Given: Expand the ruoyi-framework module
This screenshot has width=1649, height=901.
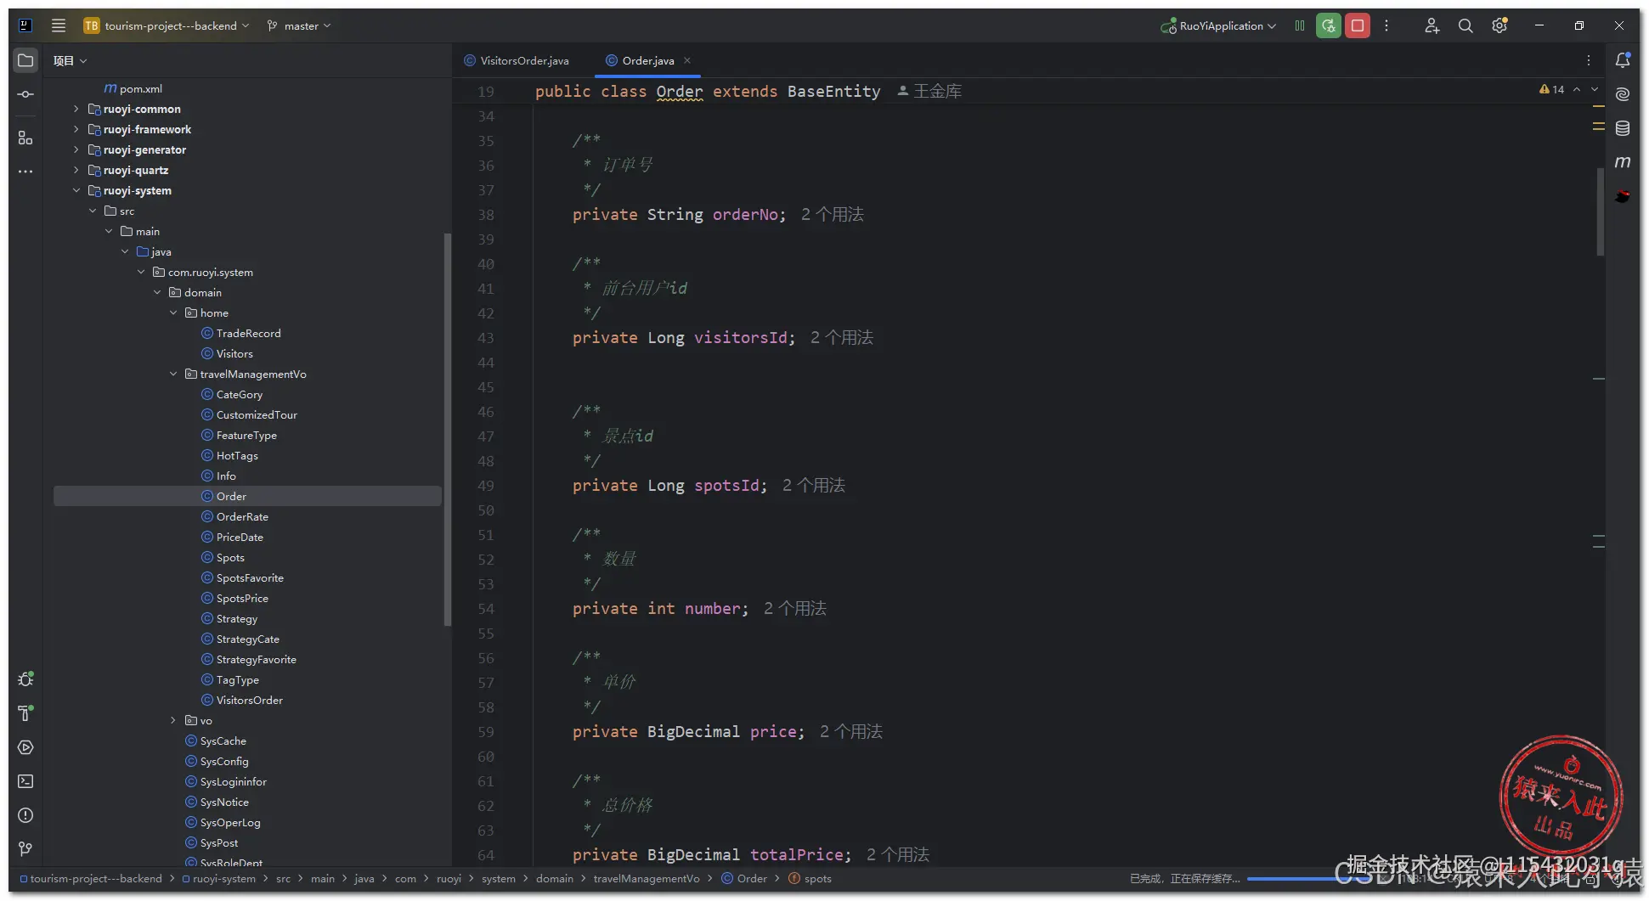Looking at the screenshot, I should tap(76, 129).
